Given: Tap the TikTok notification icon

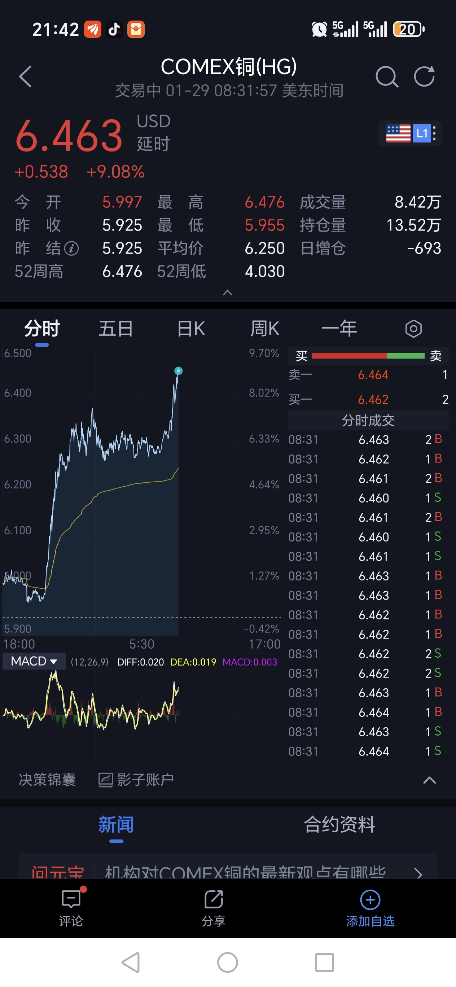Looking at the screenshot, I should pyautogui.click(x=114, y=29).
